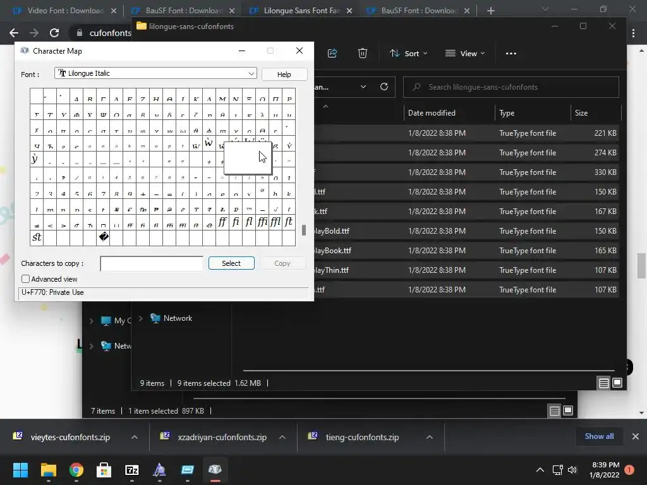Select the file ending layBook.ttf

tap(466, 251)
